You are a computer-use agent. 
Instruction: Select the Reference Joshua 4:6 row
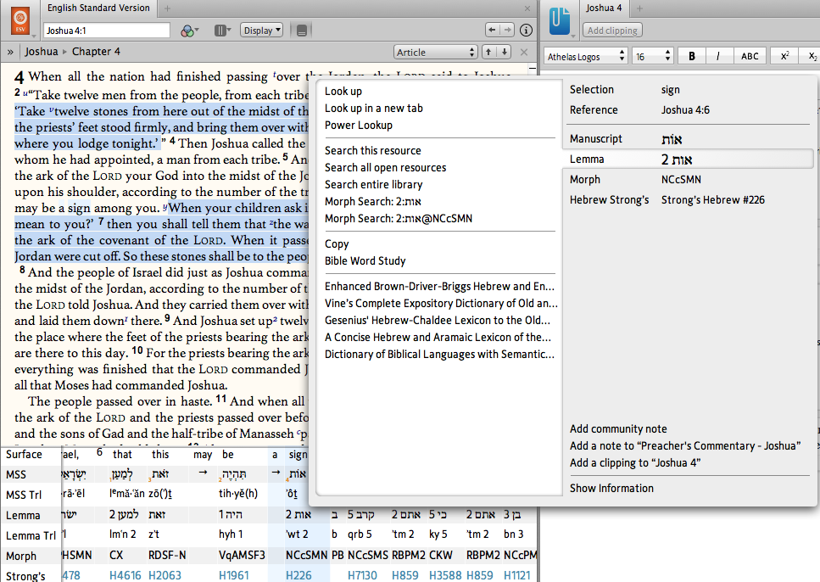689,110
